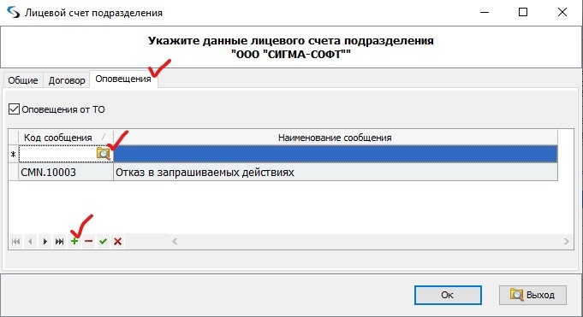Cancel row edit with red X
Viewport: 583px width, 317px height.
[118, 242]
